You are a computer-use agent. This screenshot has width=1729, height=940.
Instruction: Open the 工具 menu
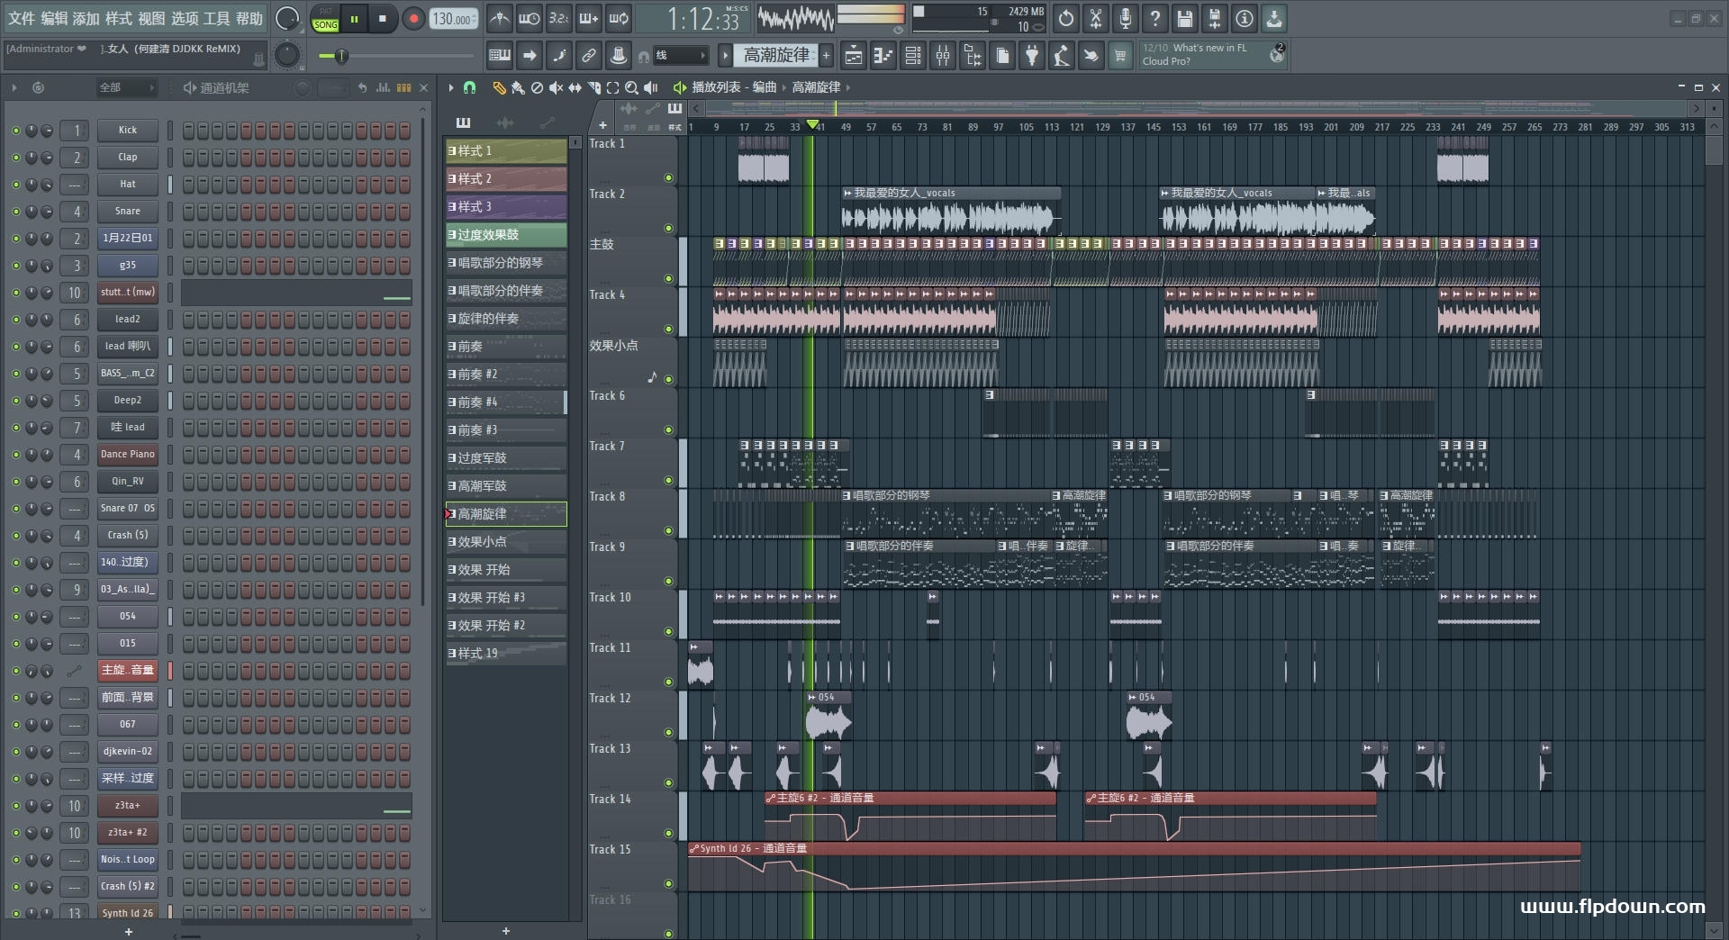click(216, 18)
